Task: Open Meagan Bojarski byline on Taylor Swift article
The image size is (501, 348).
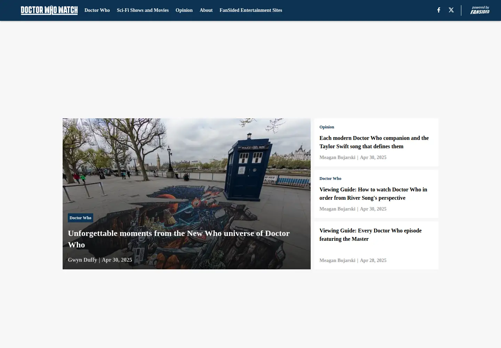Action: pos(337,157)
